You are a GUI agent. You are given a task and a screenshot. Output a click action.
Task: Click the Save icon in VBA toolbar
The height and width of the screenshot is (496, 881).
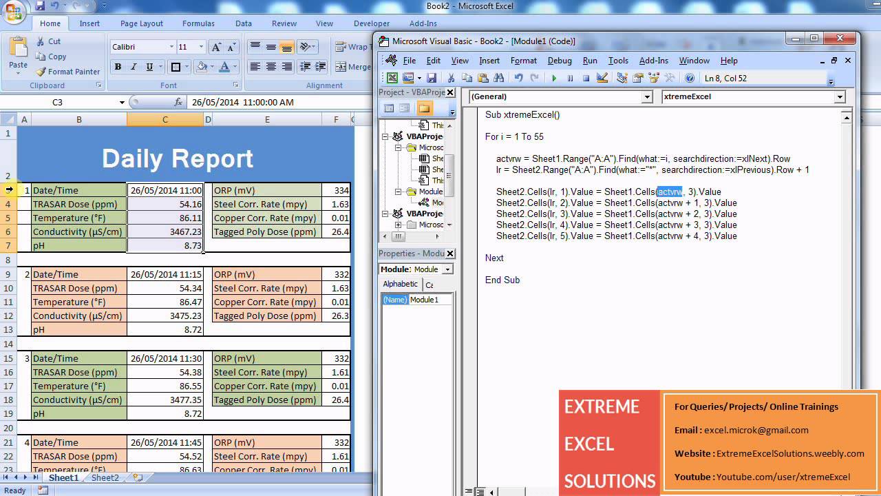432,79
